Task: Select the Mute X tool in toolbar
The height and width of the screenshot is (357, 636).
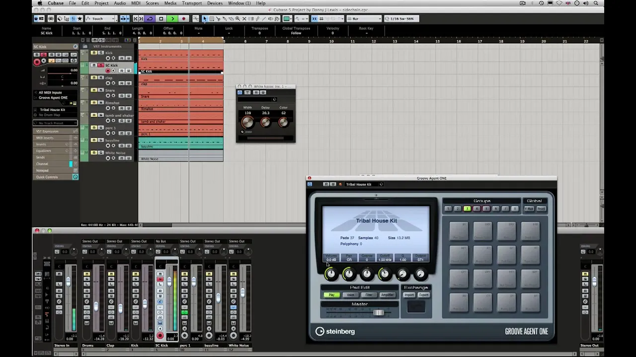Action: coord(244,19)
